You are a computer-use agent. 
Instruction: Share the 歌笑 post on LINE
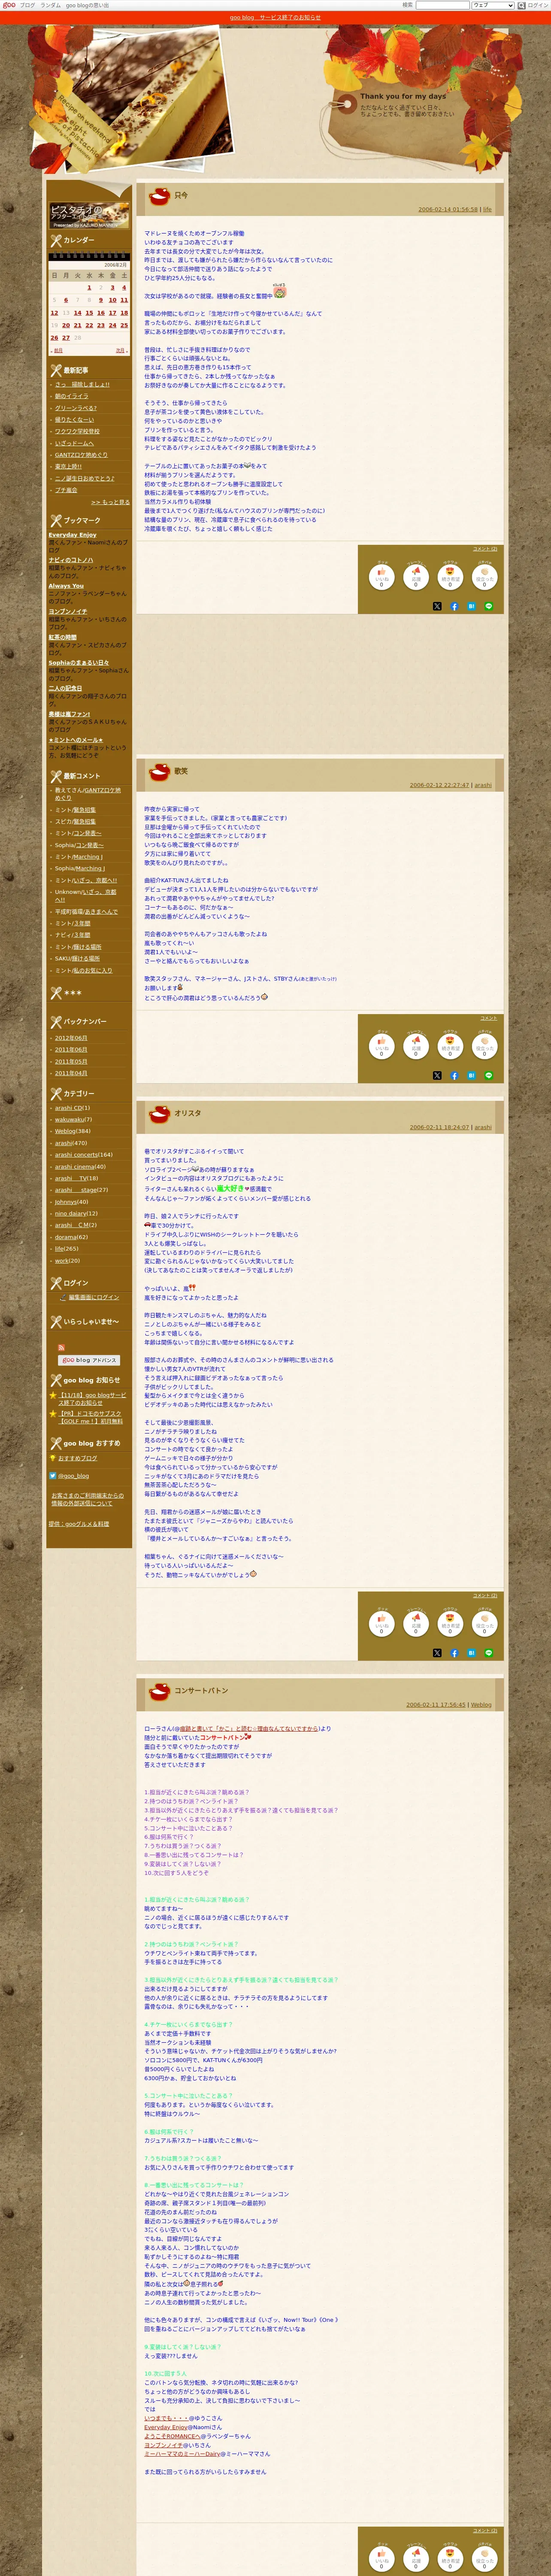489,1076
